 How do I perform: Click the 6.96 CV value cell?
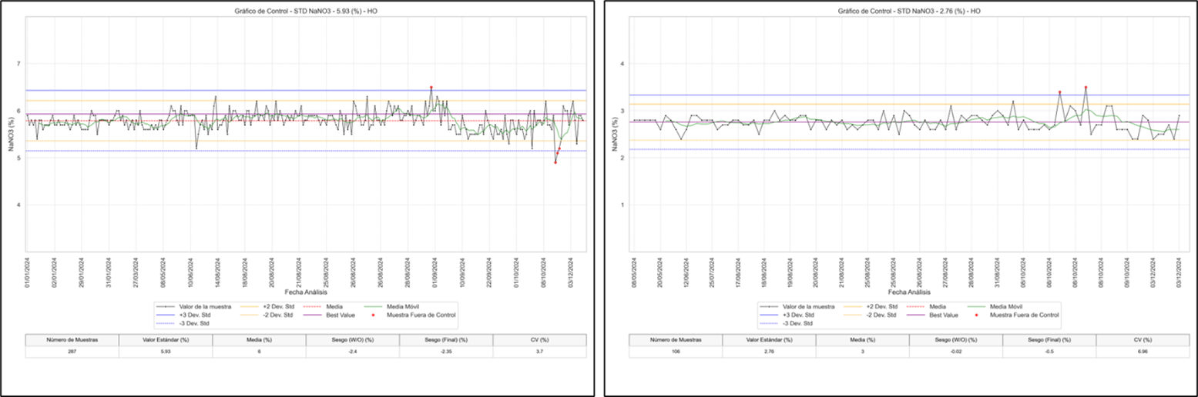tap(1143, 351)
